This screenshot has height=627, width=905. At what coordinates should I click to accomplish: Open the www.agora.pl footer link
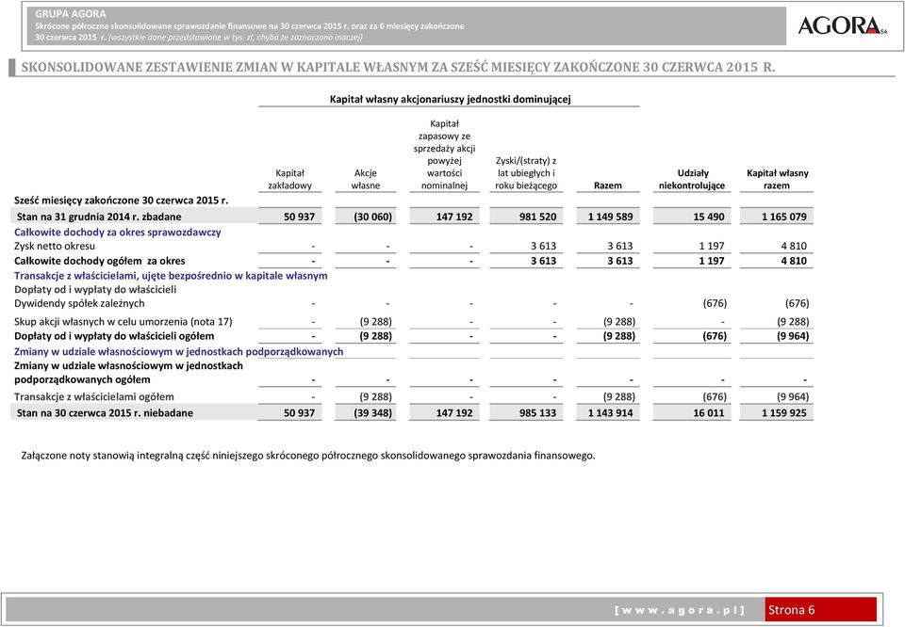(x=680, y=610)
